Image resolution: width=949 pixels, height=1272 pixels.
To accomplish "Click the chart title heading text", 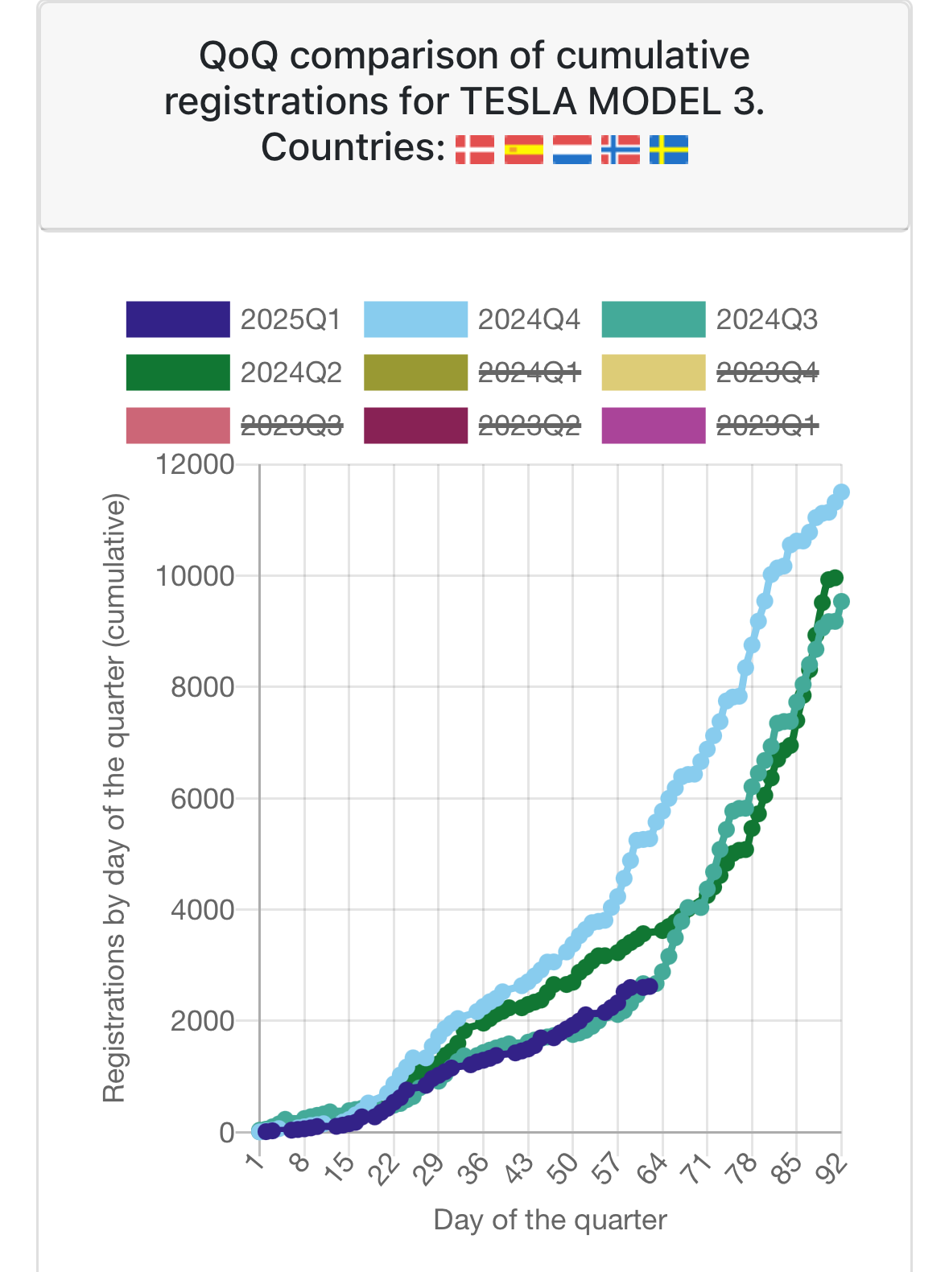I will pos(474,101).
